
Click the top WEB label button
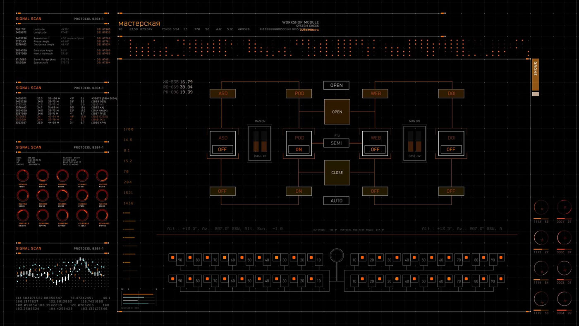click(x=375, y=93)
